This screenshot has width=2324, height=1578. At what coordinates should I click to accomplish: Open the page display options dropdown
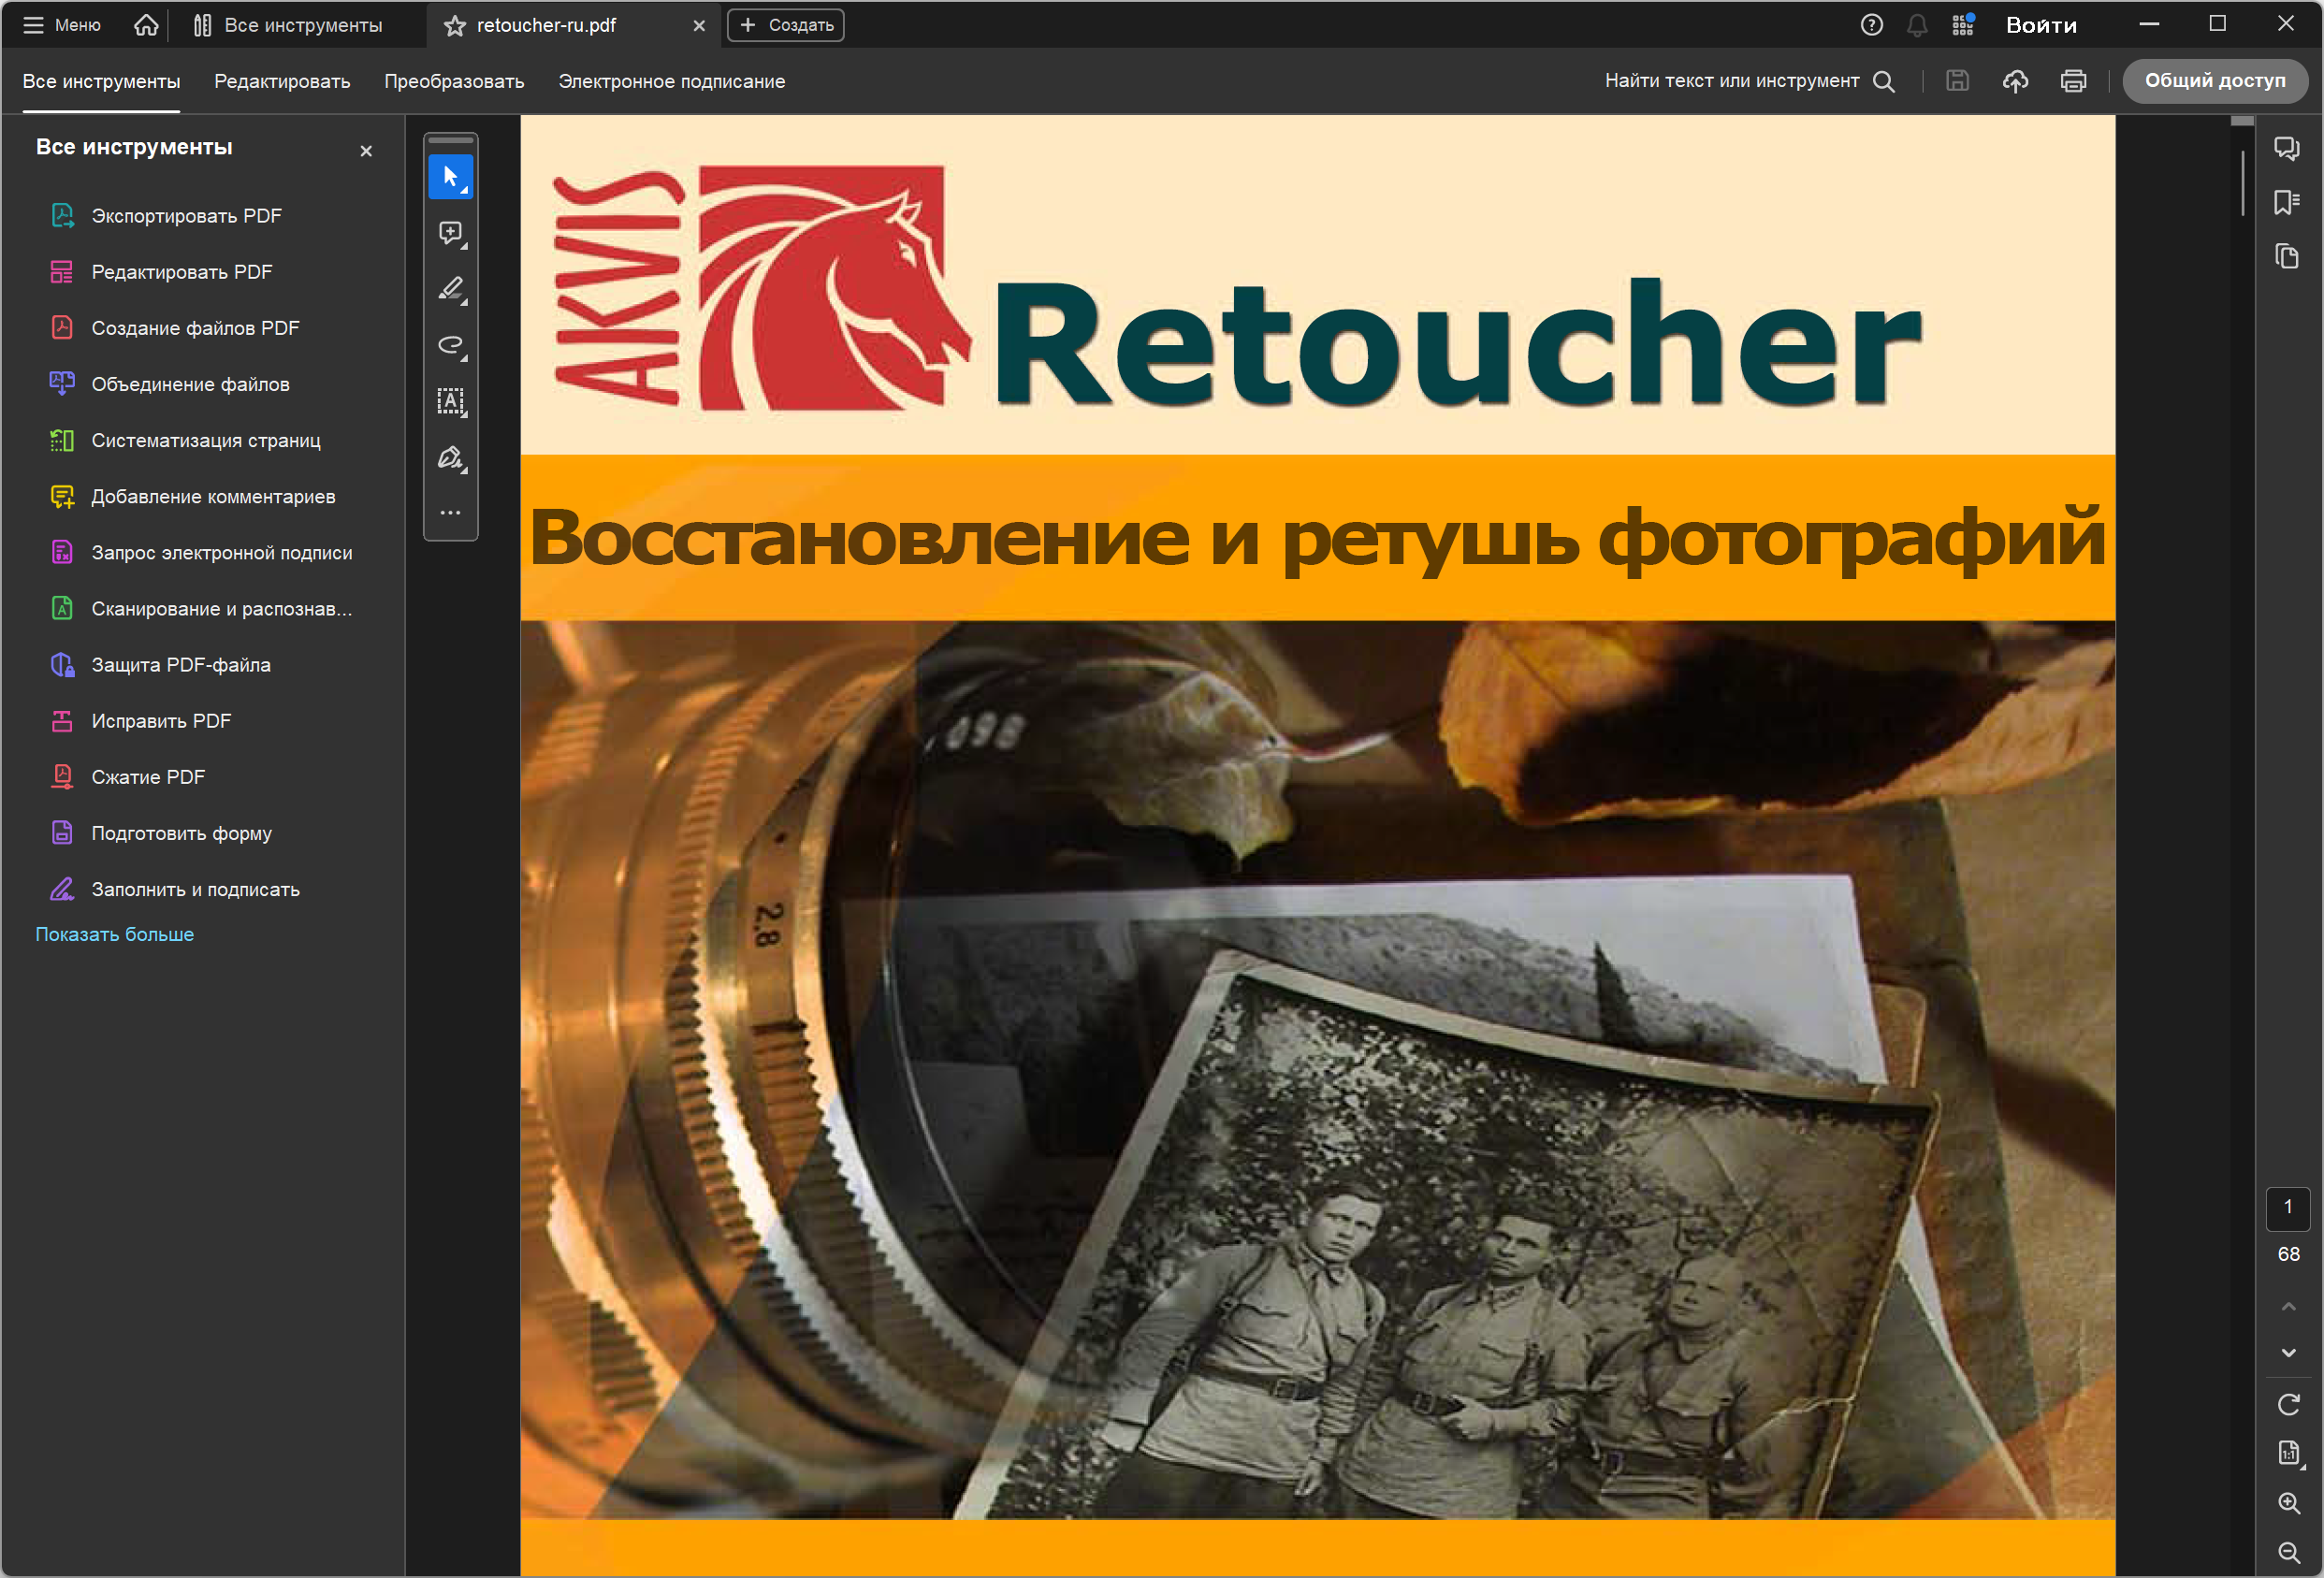(2288, 1452)
